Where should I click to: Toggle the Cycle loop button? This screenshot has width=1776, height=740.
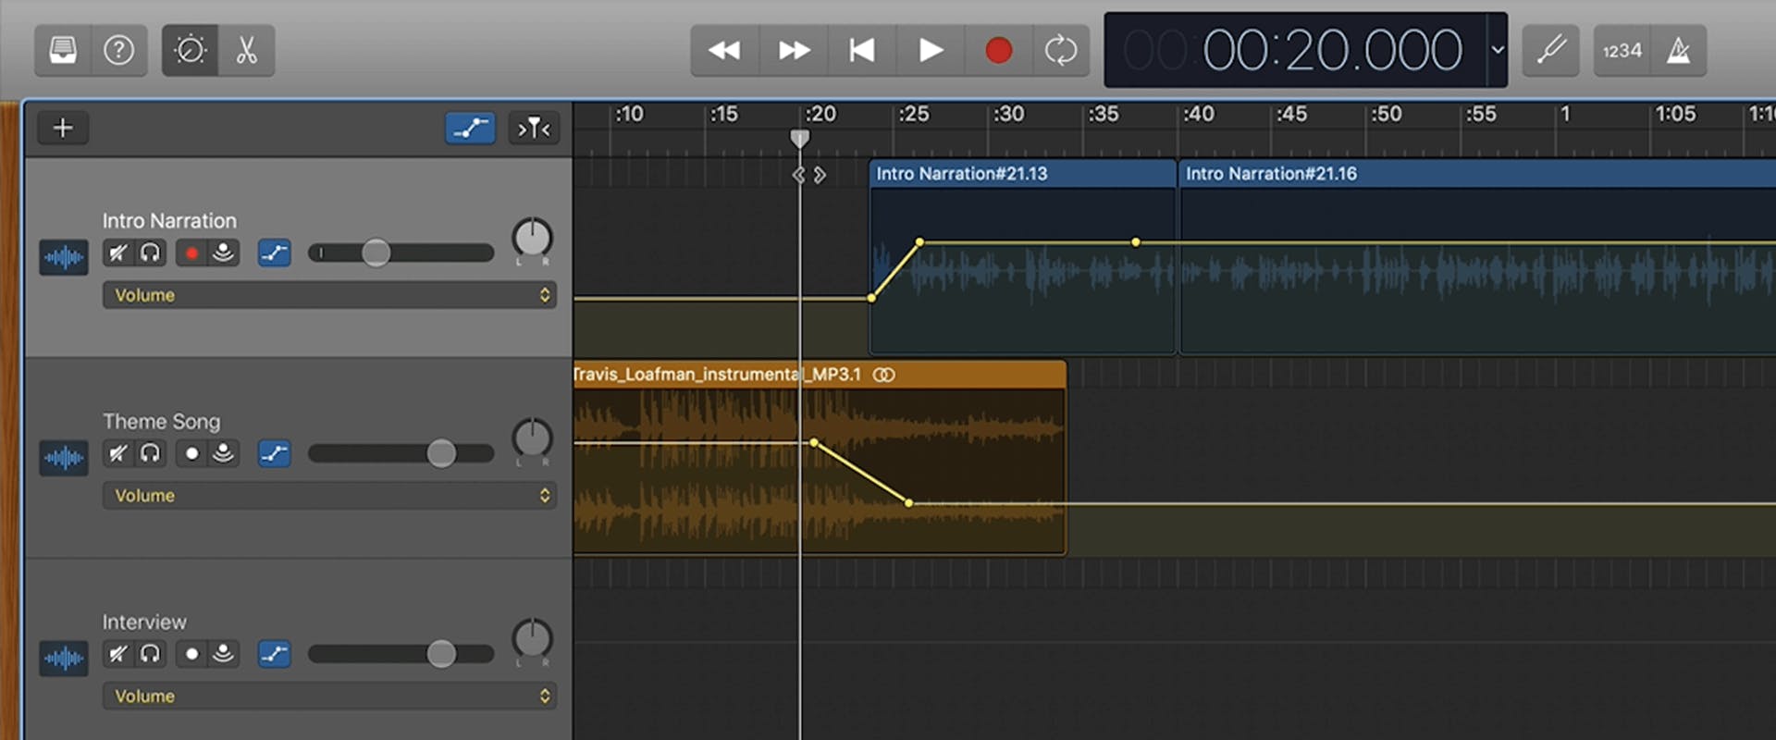(x=1060, y=50)
